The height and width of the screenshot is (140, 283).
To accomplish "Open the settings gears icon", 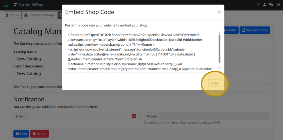I will click(271, 5).
